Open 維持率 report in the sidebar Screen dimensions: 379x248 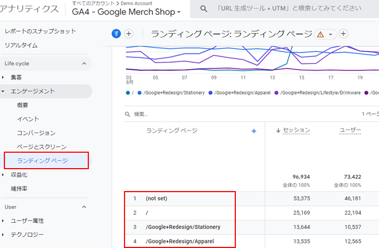tap(19, 189)
